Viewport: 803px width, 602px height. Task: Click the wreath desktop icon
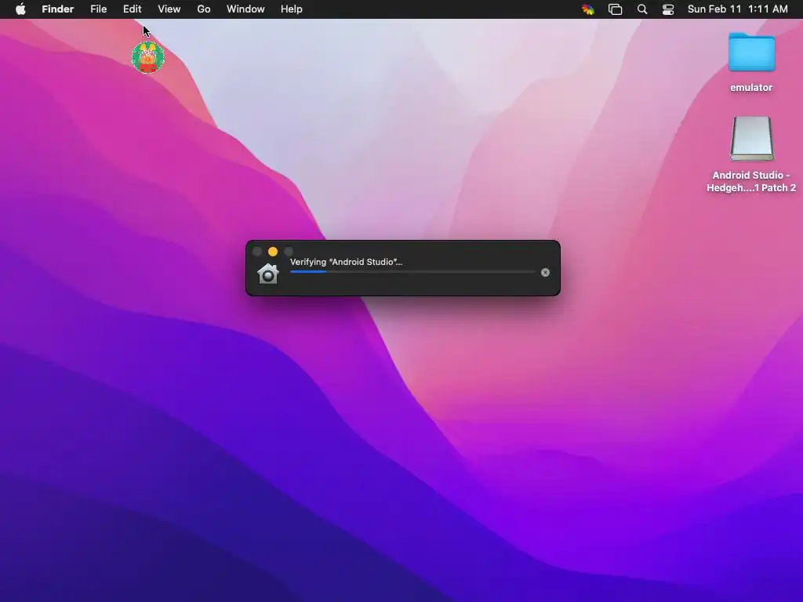pyautogui.click(x=148, y=58)
